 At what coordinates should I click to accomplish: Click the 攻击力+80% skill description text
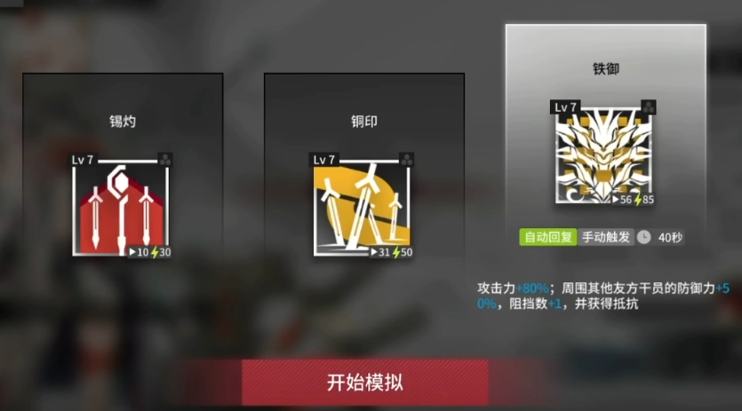(x=513, y=288)
